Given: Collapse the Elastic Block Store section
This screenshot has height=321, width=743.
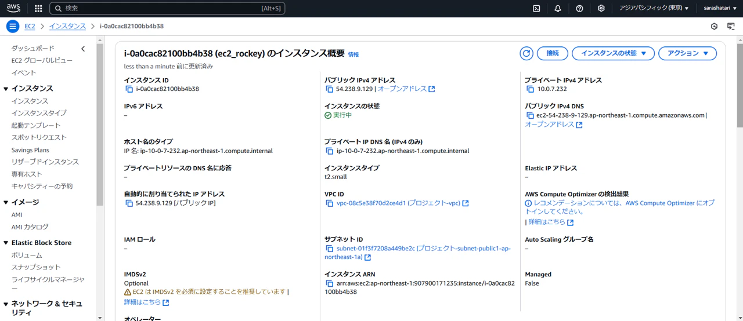Looking at the screenshot, I should coord(6,243).
